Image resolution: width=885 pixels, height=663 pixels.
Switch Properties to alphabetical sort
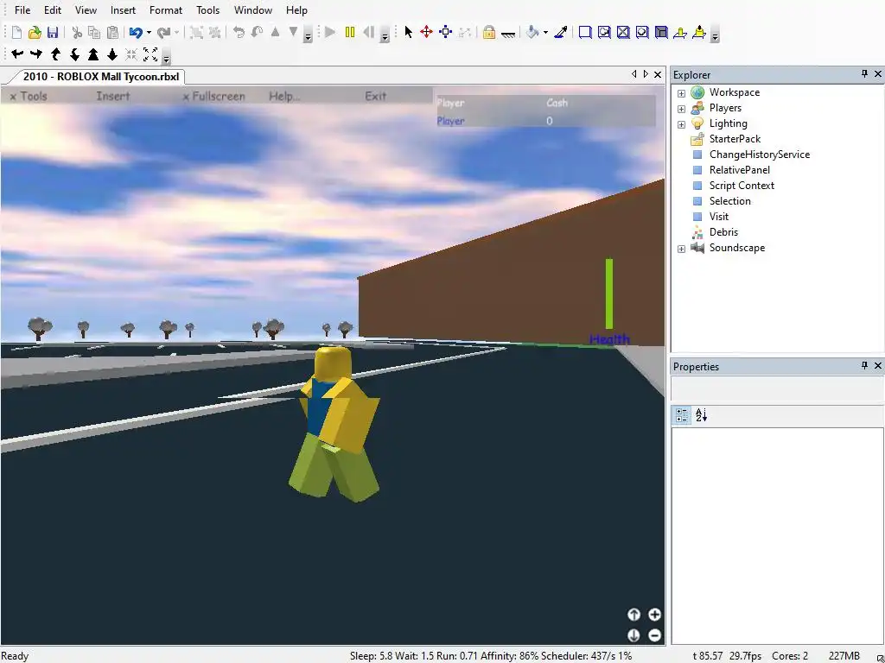click(701, 415)
